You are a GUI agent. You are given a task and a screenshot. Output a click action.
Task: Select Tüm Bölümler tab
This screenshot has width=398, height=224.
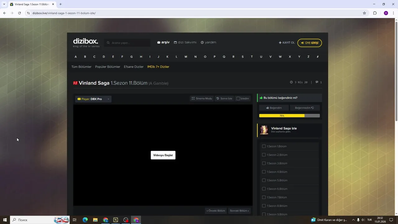pyautogui.click(x=81, y=67)
